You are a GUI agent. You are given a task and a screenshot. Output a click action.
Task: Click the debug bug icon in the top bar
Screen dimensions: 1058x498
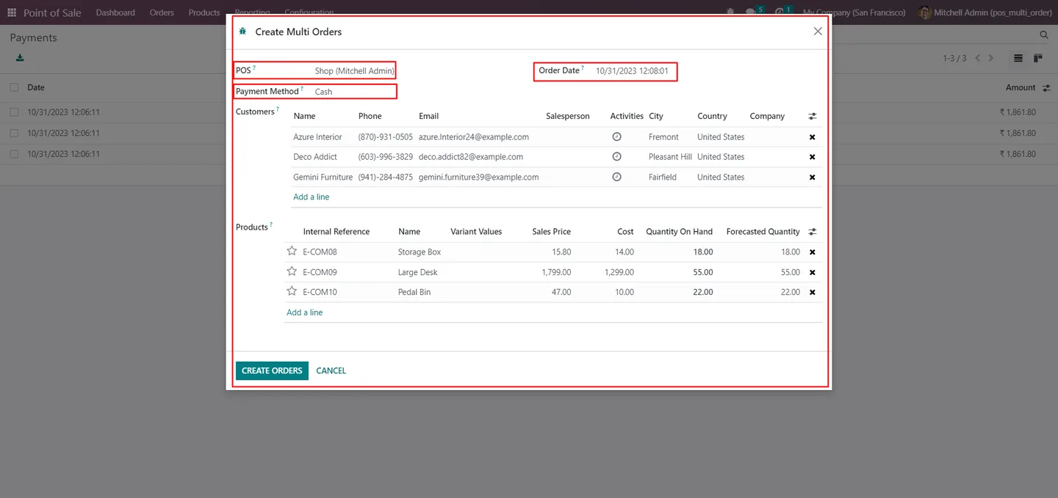click(x=730, y=12)
